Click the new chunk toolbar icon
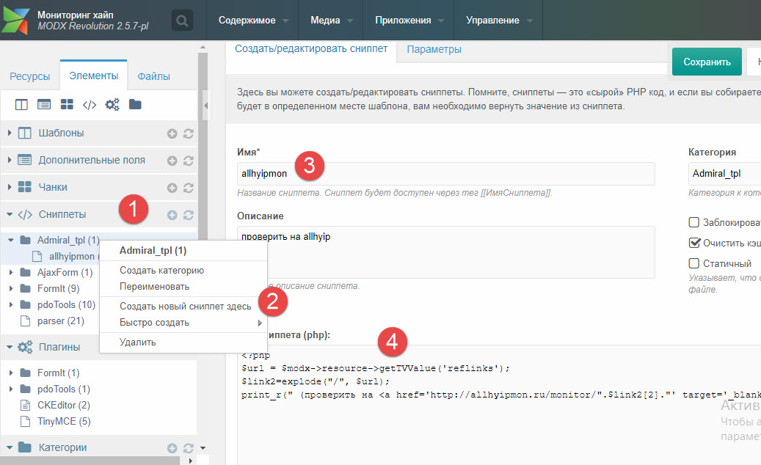Image resolution: width=761 pixels, height=465 pixels. (x=67, y=104)
